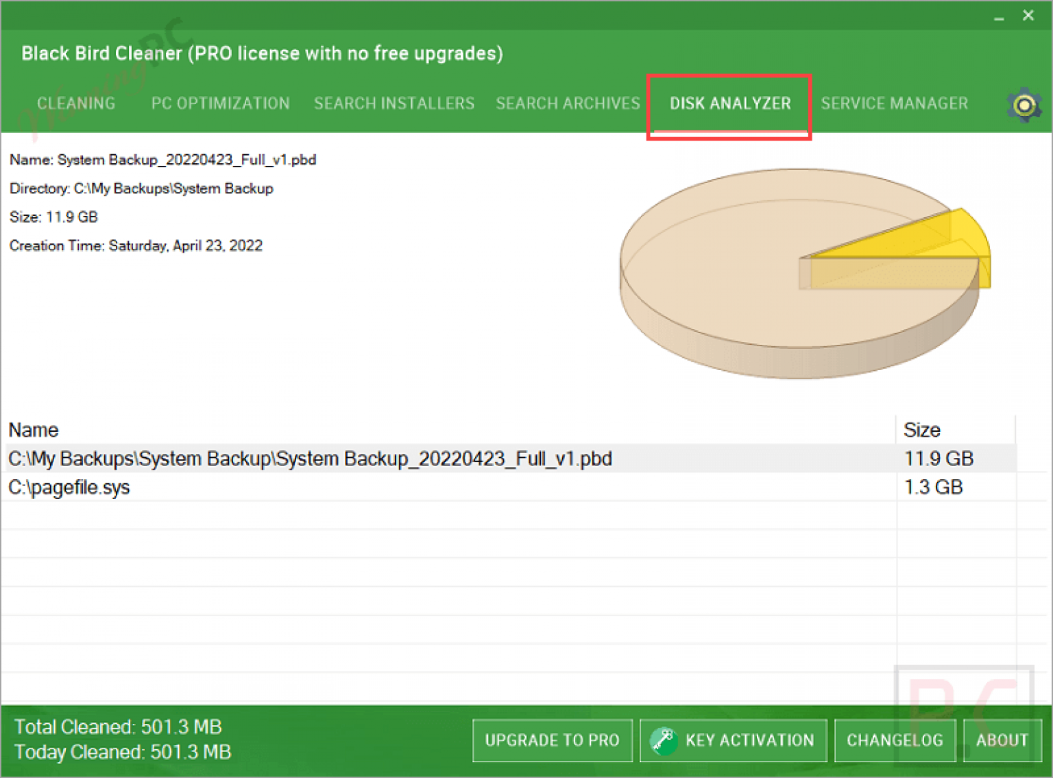Sort the list by the Size column header
Screen dimensions: 1053x778
[921, 430]
